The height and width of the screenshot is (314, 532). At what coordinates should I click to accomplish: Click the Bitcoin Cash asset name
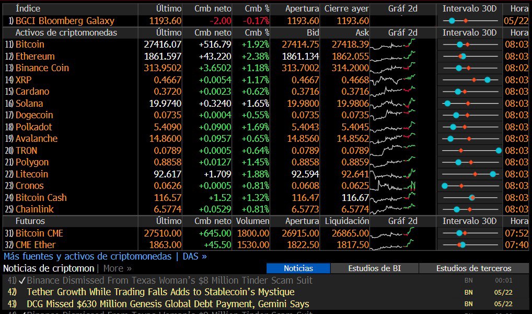[x=41, y=197]
